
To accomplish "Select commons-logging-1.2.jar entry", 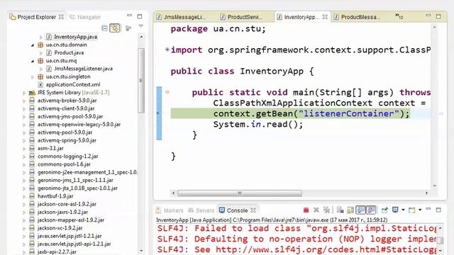I will (68, 157).
